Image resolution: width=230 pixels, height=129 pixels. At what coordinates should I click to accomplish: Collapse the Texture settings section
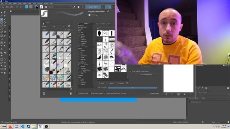79,64
